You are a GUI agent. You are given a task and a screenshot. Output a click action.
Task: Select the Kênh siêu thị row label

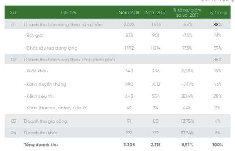(40, 96)
